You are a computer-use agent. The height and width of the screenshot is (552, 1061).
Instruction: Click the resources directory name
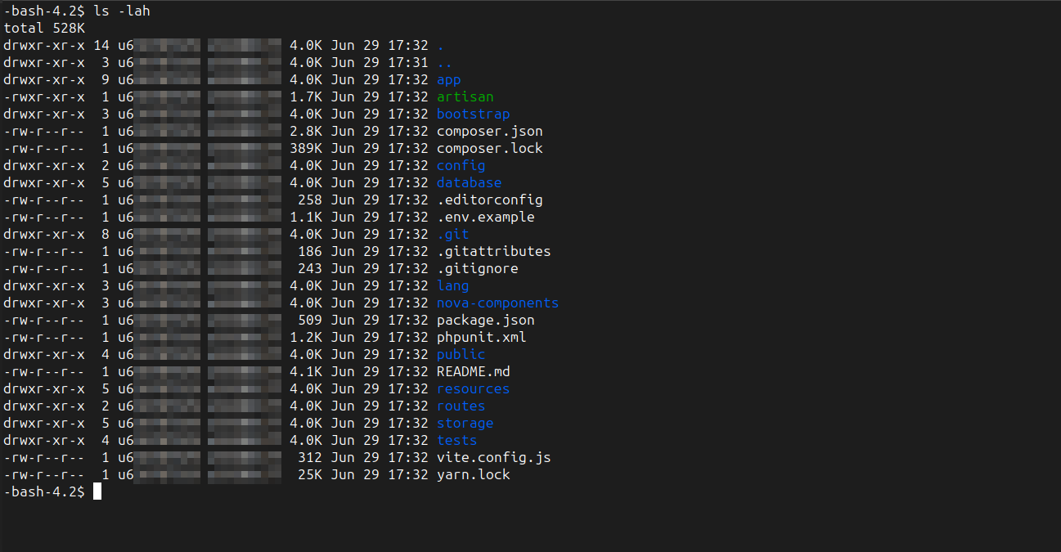(x=473, y=388)
